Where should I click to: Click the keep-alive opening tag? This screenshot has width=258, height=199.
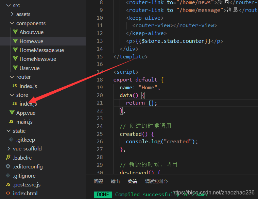pyautogui.click(x=145, y=18)
